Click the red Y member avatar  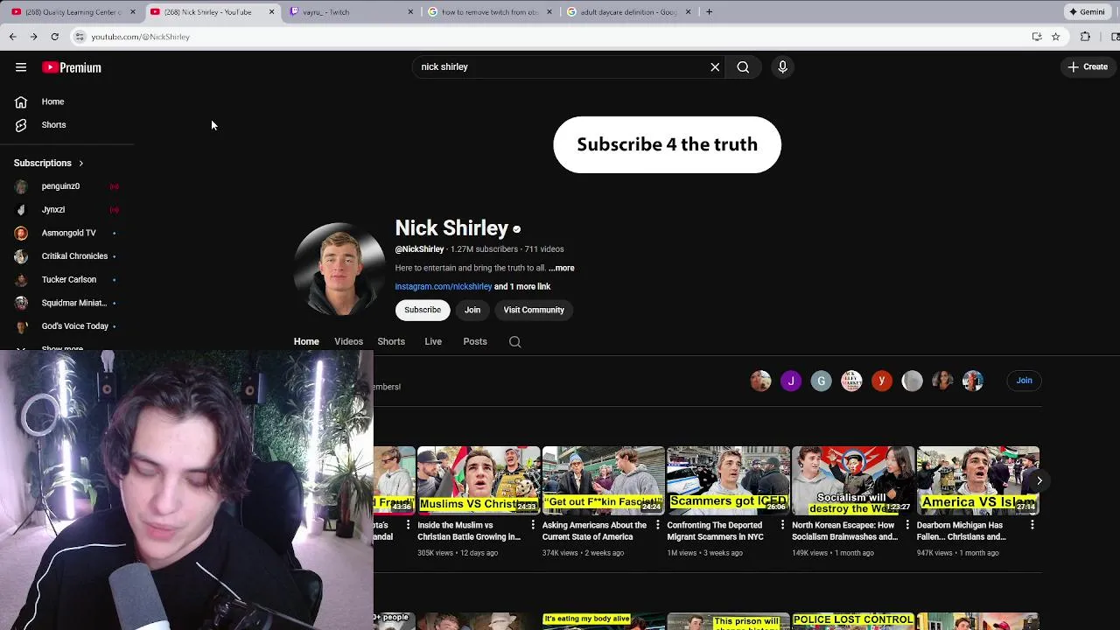tap(882, 381)
